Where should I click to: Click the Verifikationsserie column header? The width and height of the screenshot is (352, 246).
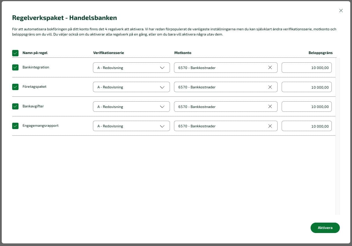coord(109,53)
